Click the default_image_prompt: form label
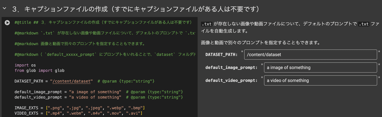The height and width of the screenshot is (117, 382). point(231,67)
